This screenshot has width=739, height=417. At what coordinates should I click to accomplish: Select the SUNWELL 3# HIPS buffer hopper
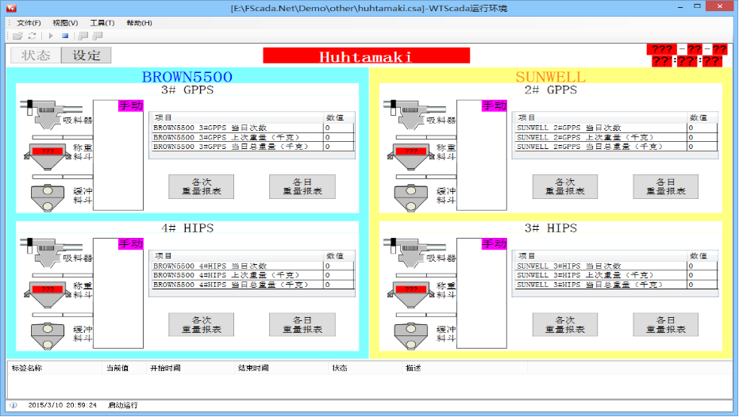point(411,336)
